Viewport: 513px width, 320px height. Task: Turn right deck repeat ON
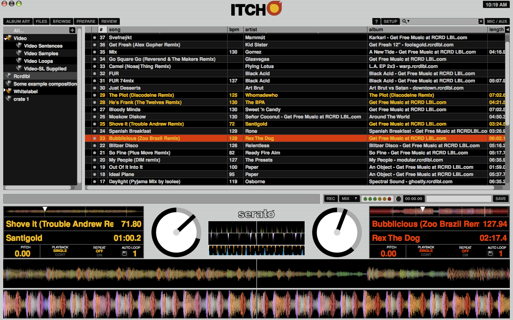[x=465, y=255]
